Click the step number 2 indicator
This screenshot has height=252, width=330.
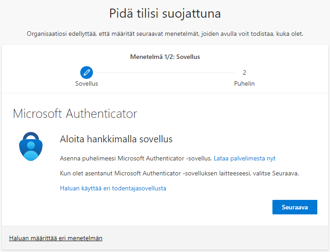click(244, 73)
